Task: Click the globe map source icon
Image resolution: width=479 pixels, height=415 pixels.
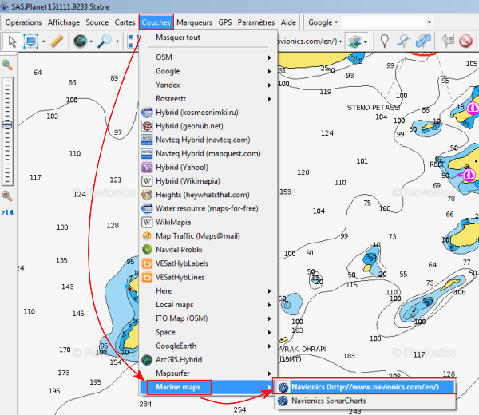Action: (x=80, y=41)
